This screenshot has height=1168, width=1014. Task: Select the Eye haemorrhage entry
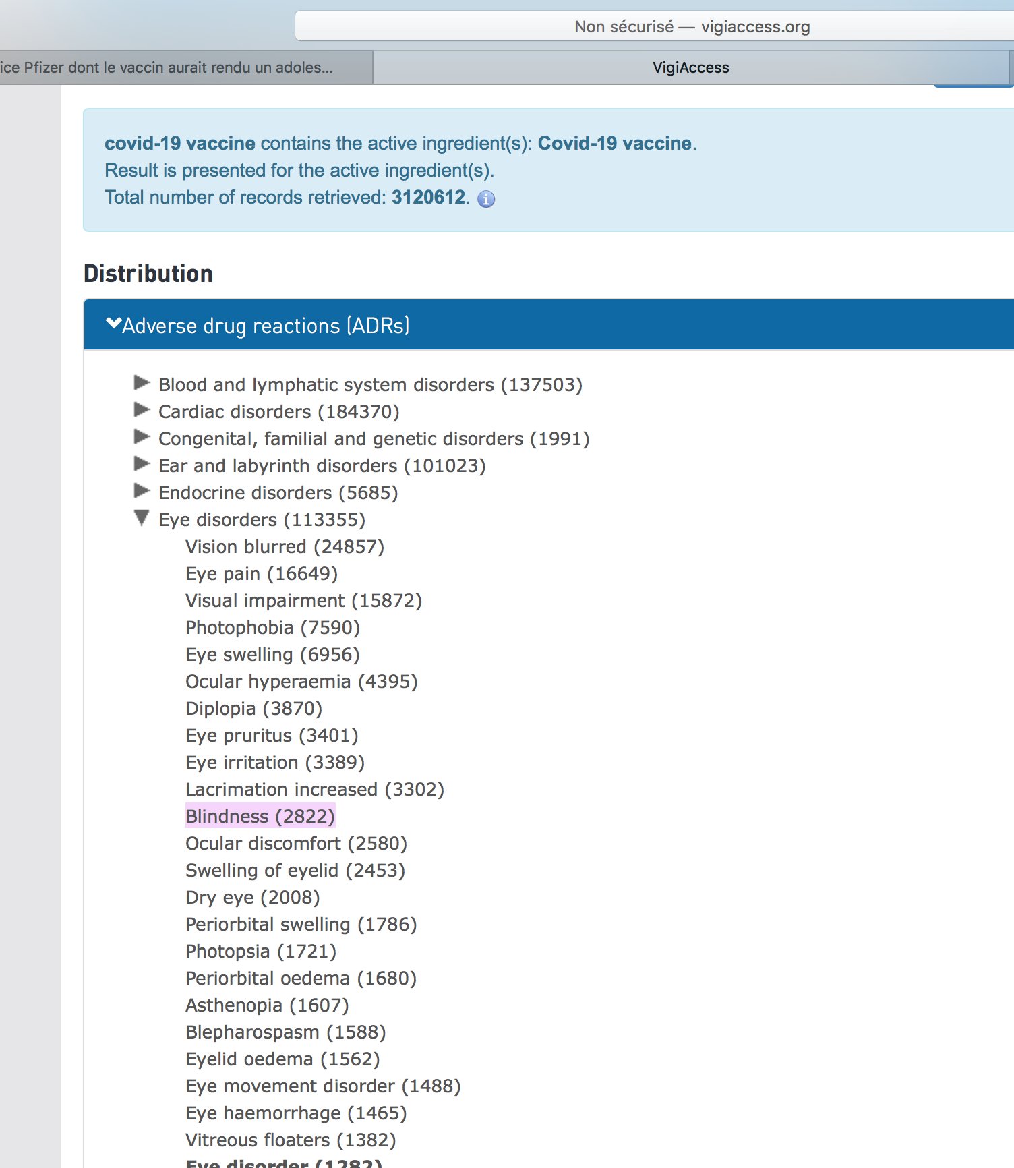point(296,1113)
